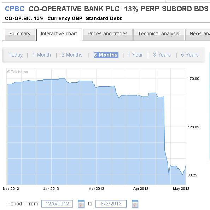210x210 pixels.
Task: Open the 'from' date calendar picker icon
Action: pos(81,204)
